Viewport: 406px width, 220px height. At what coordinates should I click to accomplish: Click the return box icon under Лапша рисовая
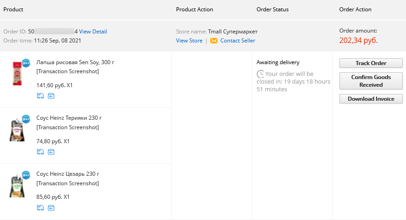(51, 96)
